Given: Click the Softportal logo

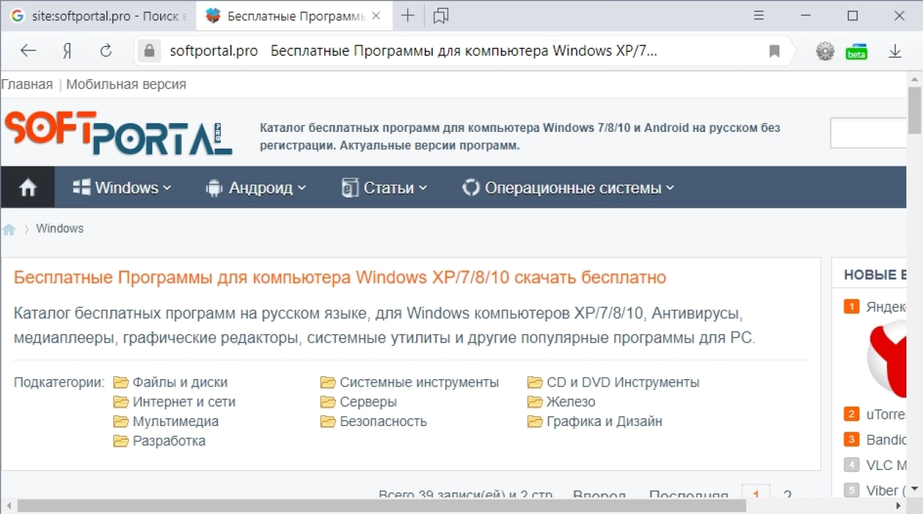Looking at the screenshot, I should point(118,132).
